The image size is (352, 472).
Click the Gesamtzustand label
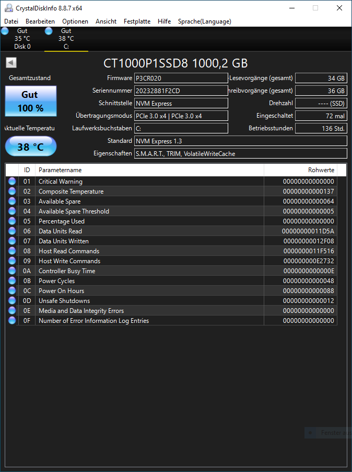[30, 78]
